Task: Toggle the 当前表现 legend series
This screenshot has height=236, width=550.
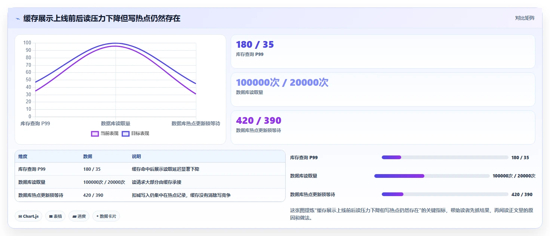Action: click(x=105, y=133)
